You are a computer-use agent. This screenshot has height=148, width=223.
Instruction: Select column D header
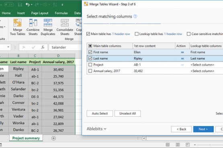pyautogui.click(x=58, y=56)
